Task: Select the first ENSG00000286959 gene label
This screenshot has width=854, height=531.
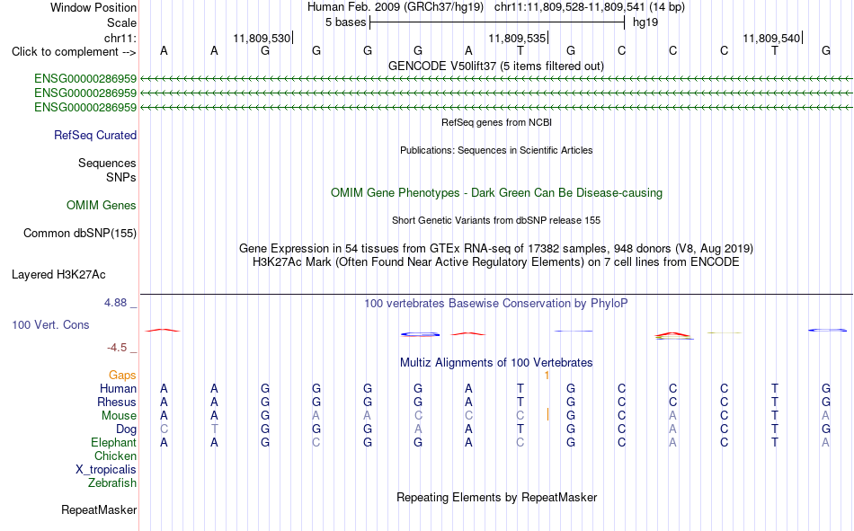Action: tap(85, 78)
